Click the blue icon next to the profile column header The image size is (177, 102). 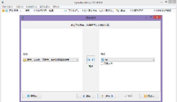(7, 11)
